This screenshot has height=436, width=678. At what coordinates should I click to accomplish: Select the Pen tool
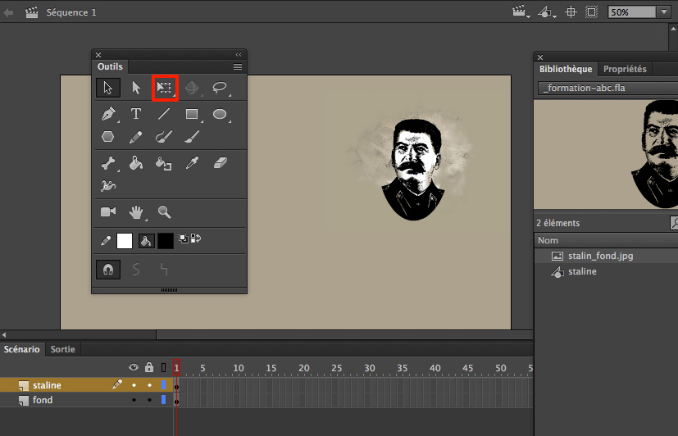tap(108, 114)
